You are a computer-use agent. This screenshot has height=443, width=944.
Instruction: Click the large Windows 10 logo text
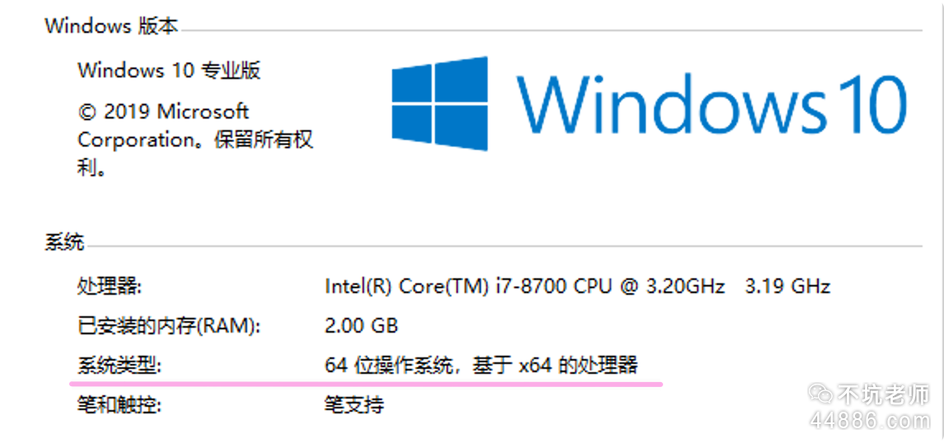[712, 104]
